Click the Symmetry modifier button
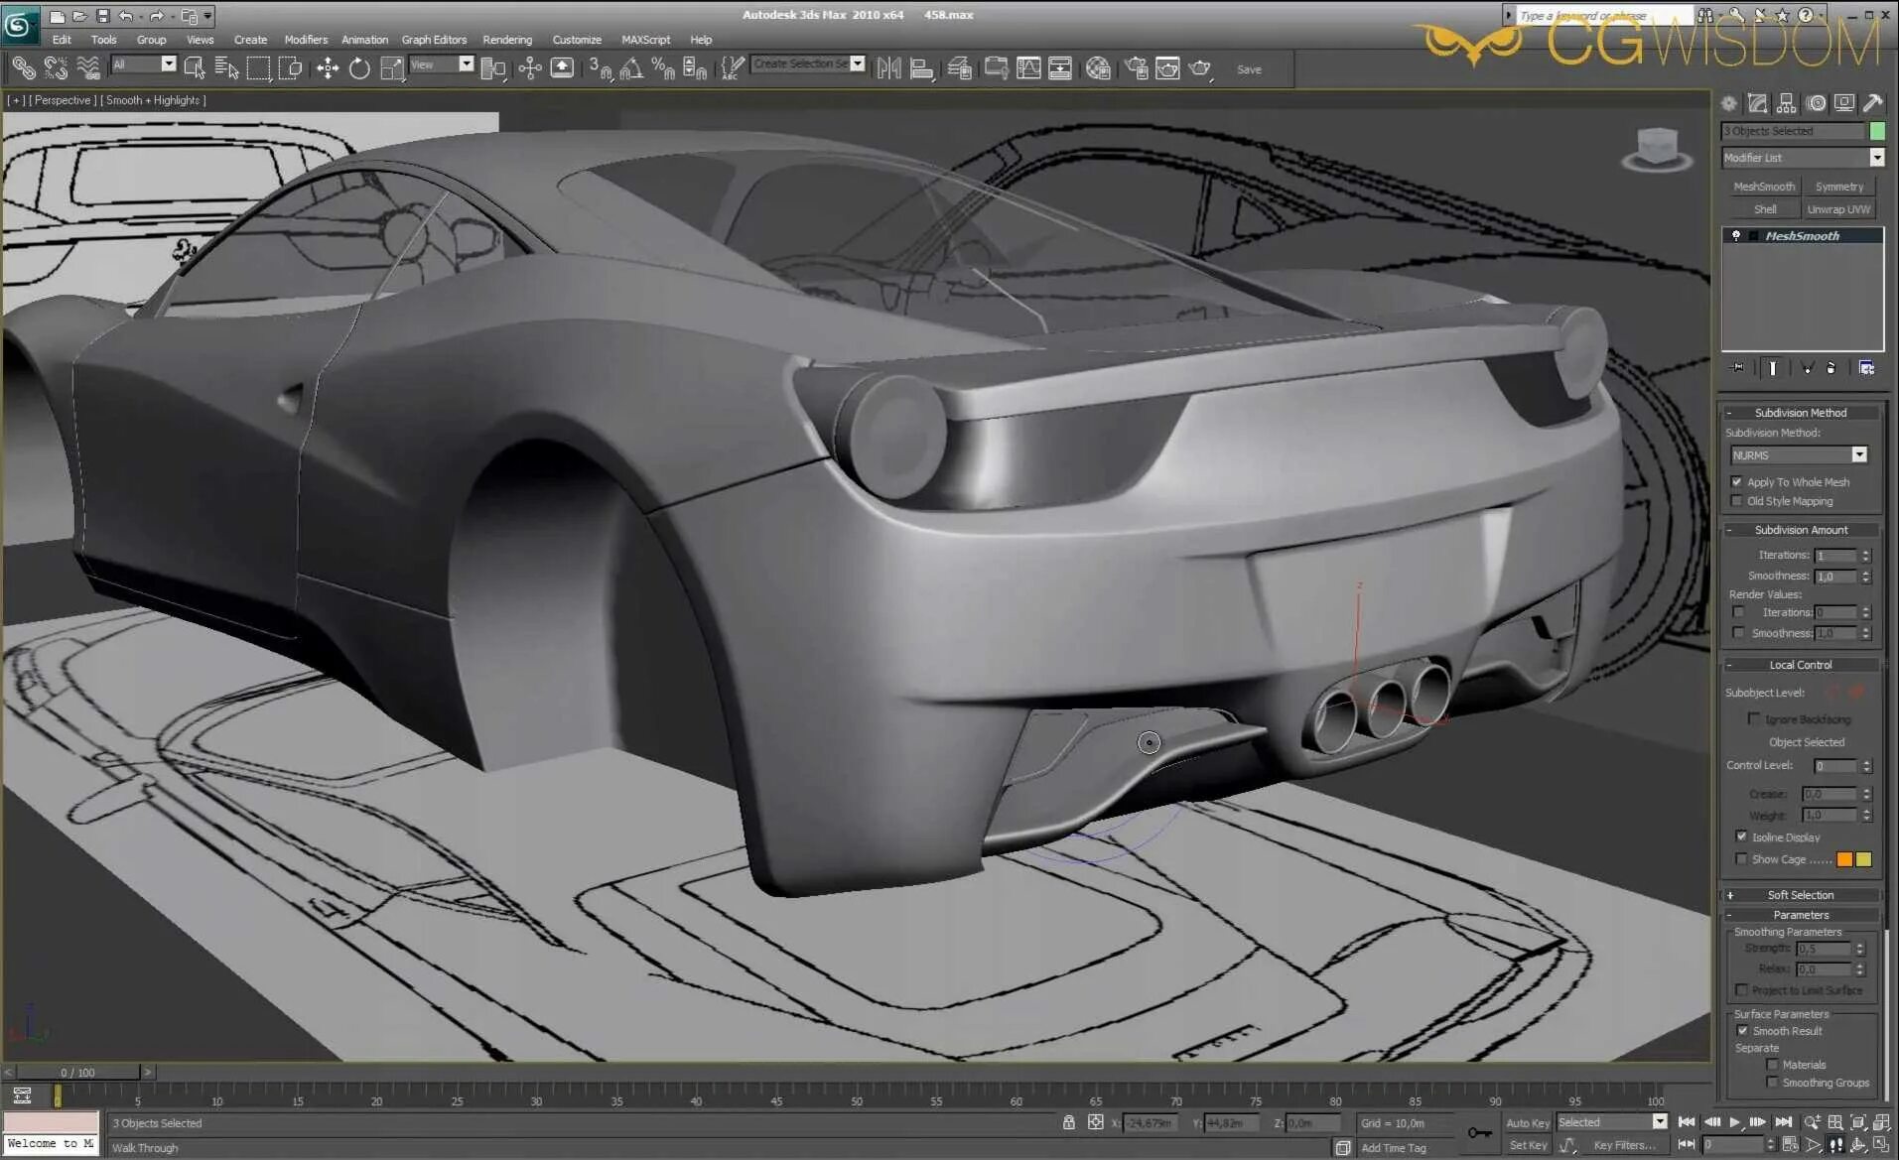The height and width of the screenshot is (1160, 1899). (1838, 187)
